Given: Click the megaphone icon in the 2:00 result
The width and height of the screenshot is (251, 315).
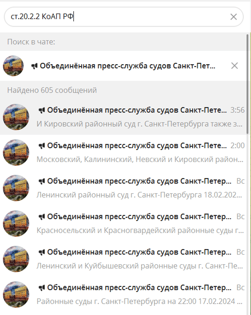Looking at the screenshot, I should pos(42,146).
